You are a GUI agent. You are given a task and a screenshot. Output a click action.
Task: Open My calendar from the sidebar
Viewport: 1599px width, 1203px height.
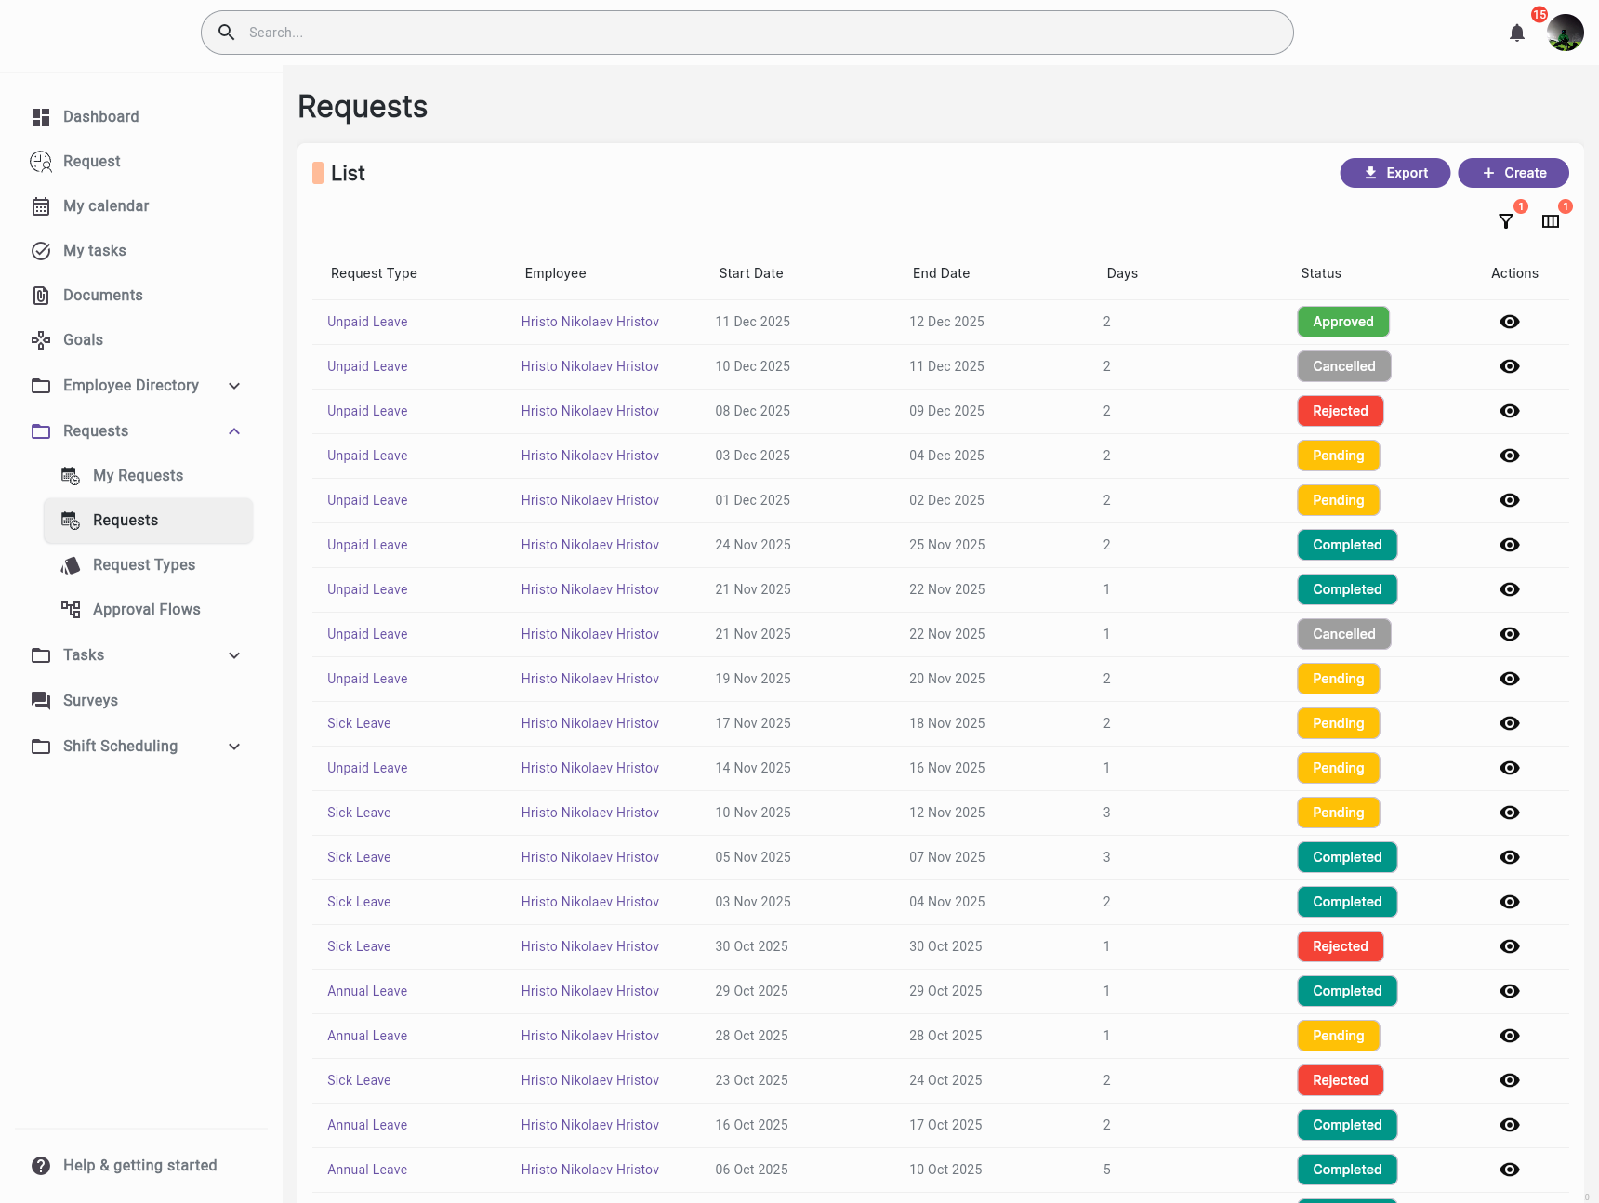(105, 205)
